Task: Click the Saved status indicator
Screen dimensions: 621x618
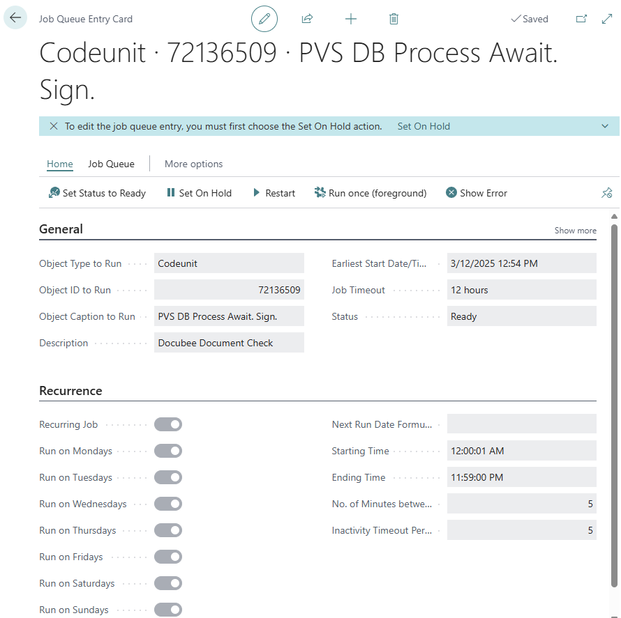Action: pos(530,19)
